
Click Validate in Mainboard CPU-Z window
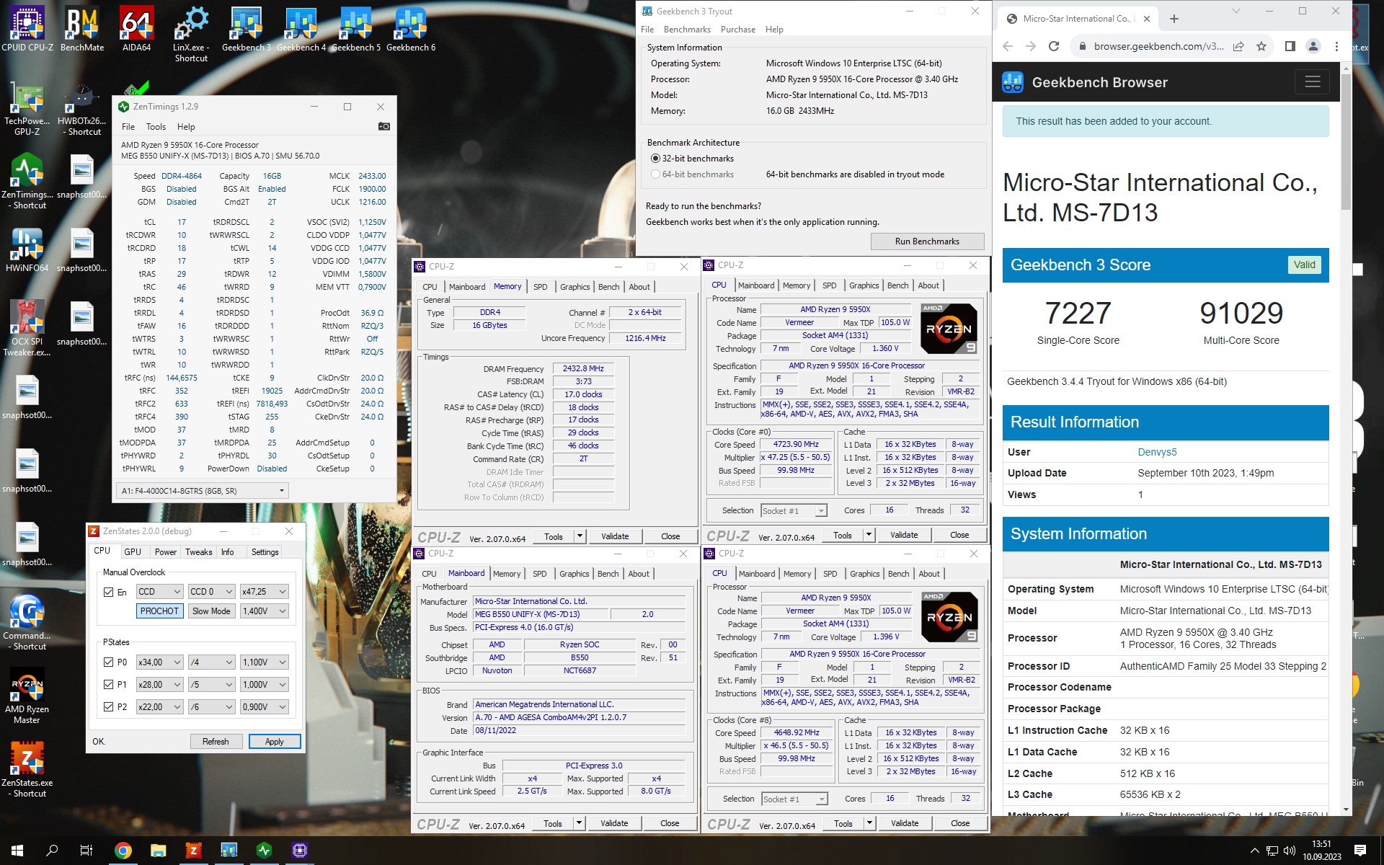tap(614, 823)
